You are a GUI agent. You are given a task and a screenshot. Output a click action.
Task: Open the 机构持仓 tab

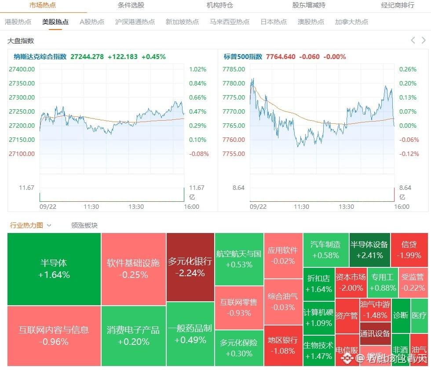tap(219, 5)
